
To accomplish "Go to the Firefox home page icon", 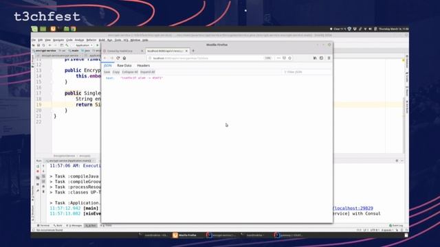I will [x=124, y=58].
